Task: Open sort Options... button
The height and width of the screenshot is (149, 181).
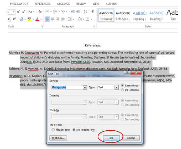Action: (x=58, y=138)
